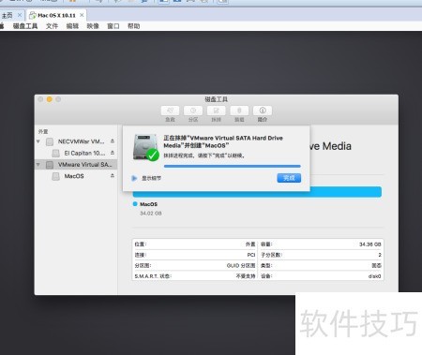
Task: Open the 文件 menu
Action: pyautogui.click(x=52, y=26)
